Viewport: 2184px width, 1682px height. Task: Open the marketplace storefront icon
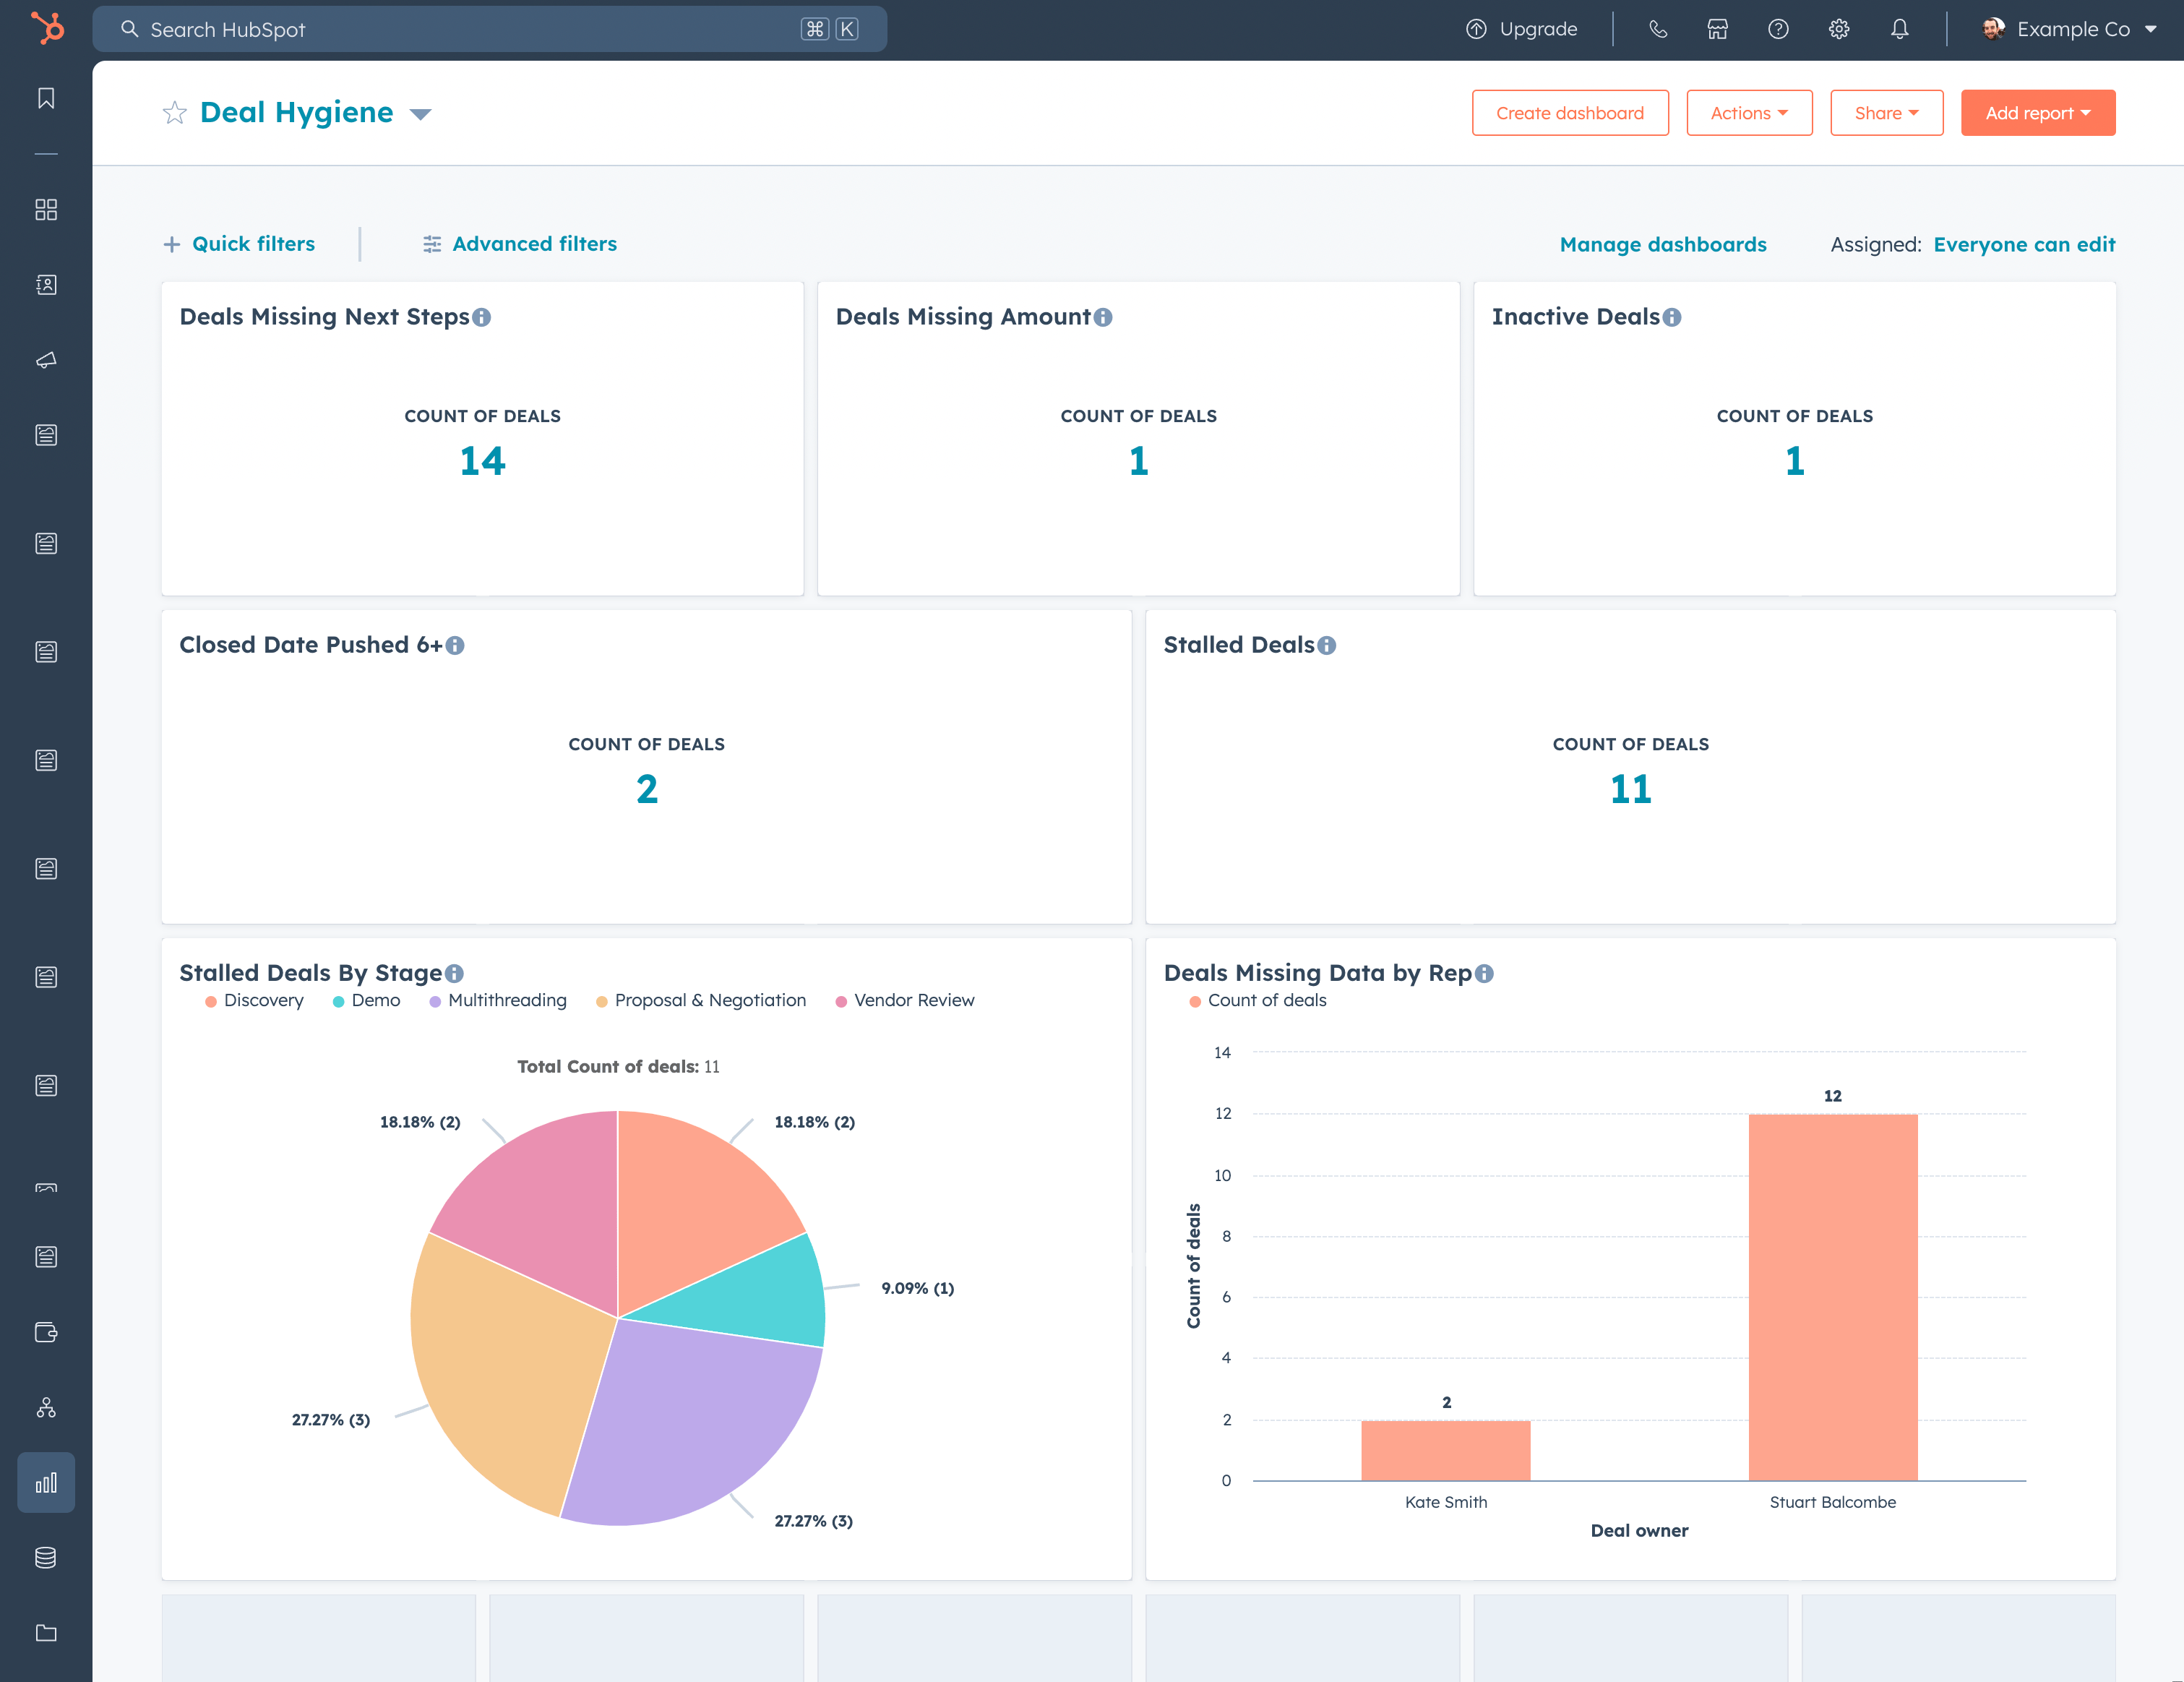click(x=1717, y=29)
